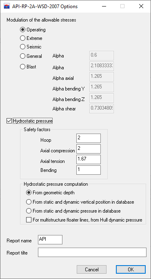Screen dimensions: 151x279
Task: Click the Report title text field
Action: pyautogui.click(x=92, y=252)
